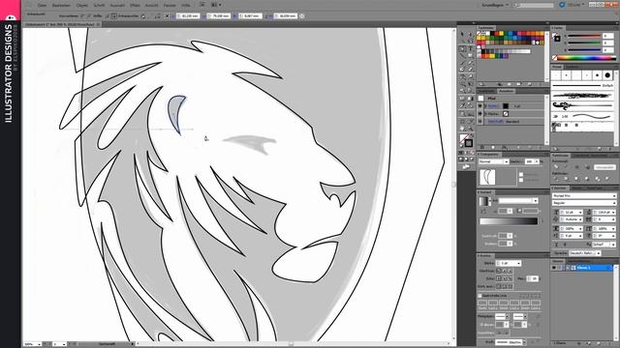Open the Objekt menu
This screenshot has height=348, width=620.
[82, 6]
